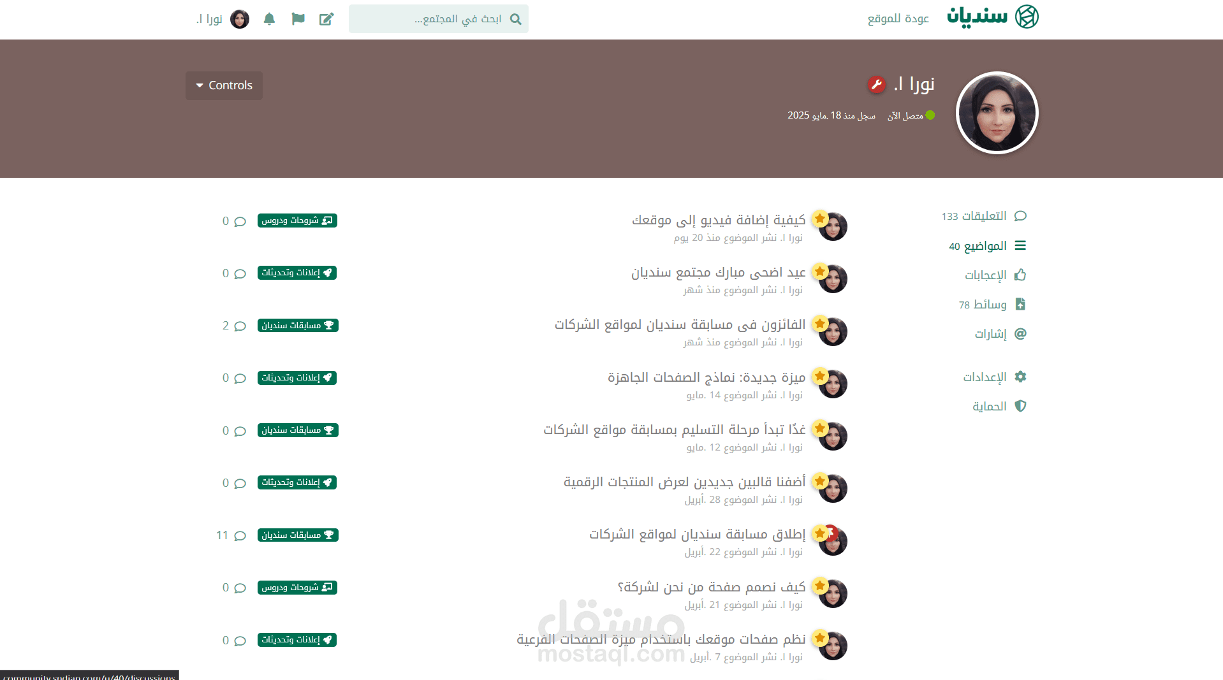Click شروحات ودروس tag on video discussion
Viewport: 1223px width, 680px height.
pos(297,221)
